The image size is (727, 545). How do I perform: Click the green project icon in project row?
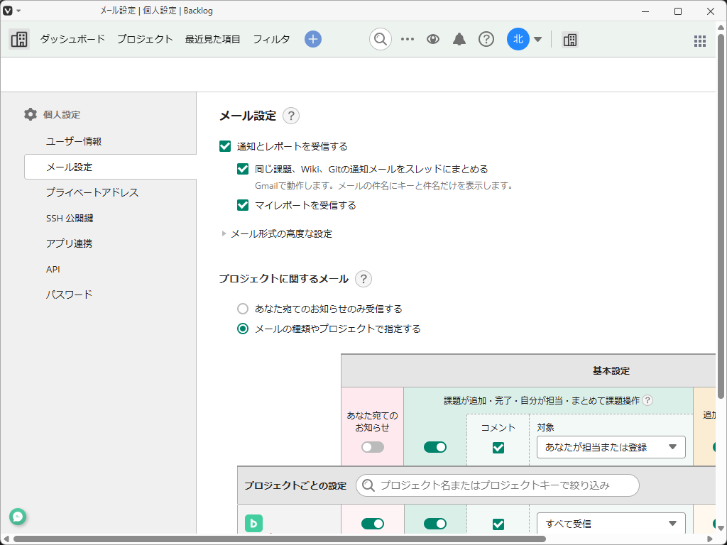[x=253, y=524]
